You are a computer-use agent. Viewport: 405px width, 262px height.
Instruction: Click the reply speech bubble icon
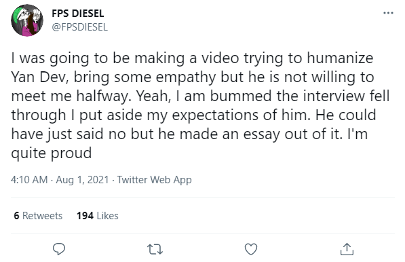coord(59,249)
